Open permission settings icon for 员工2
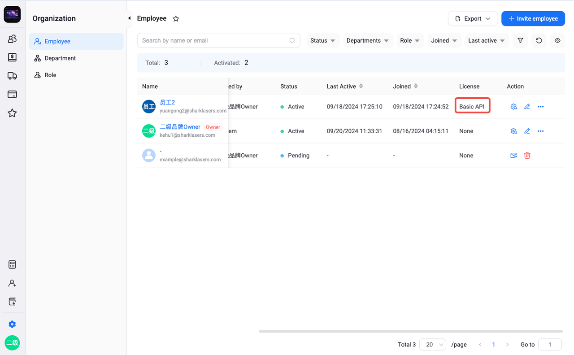Viewport: 574px width, 355px height. click(514, 107)
